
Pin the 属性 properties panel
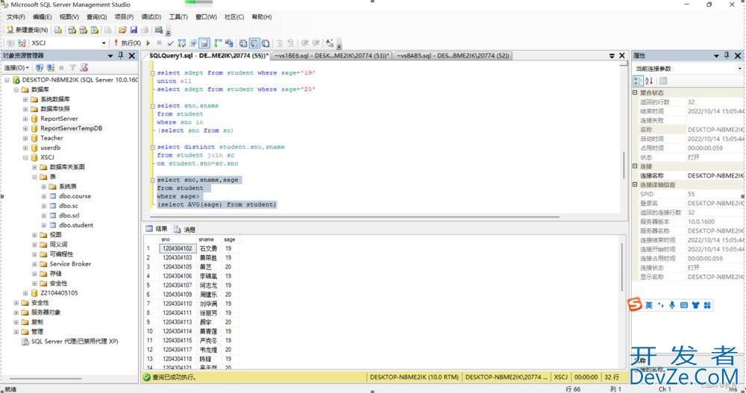[727, 56]
